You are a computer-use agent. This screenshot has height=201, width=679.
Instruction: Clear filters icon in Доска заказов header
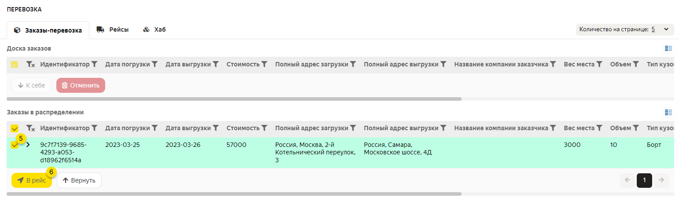[30, 64]
